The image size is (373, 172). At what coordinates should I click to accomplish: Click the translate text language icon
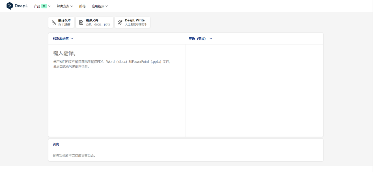(x=54, y=22)
